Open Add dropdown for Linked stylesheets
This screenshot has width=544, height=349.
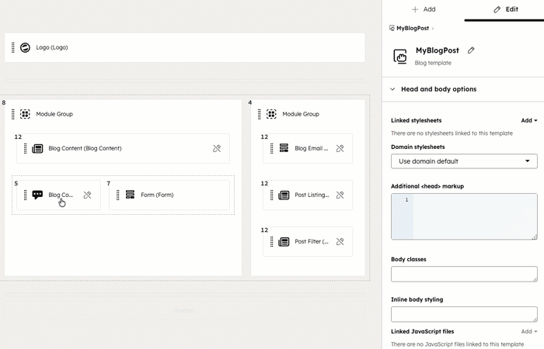coord(528,120)
